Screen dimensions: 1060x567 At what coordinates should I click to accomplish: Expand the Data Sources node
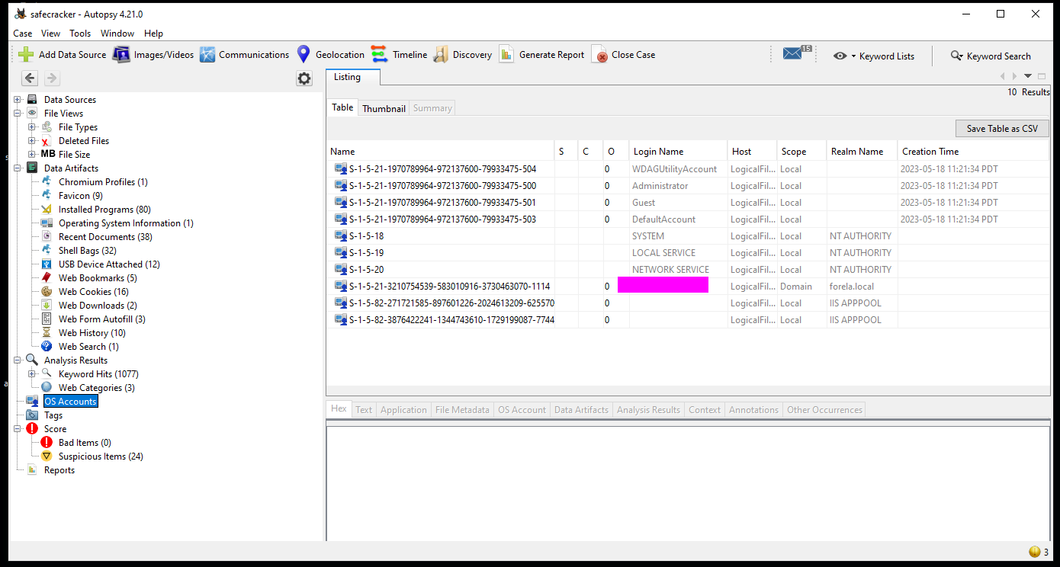point(18,100)
